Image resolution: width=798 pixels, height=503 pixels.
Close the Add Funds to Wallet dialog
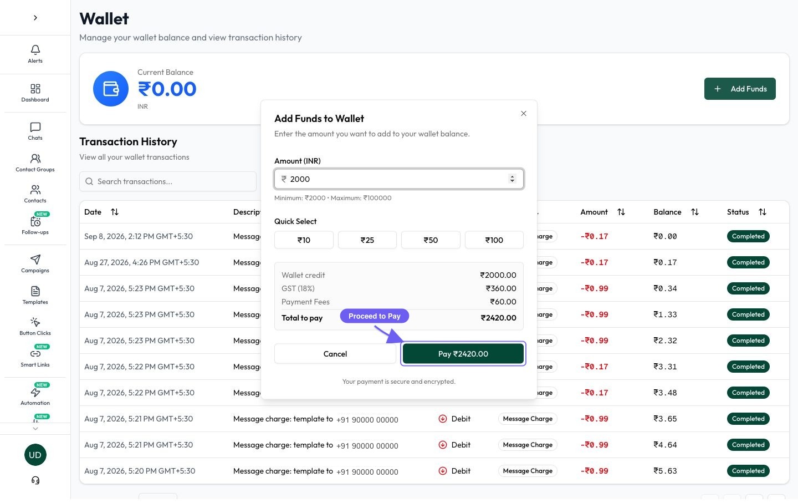(x=524, y=113)
